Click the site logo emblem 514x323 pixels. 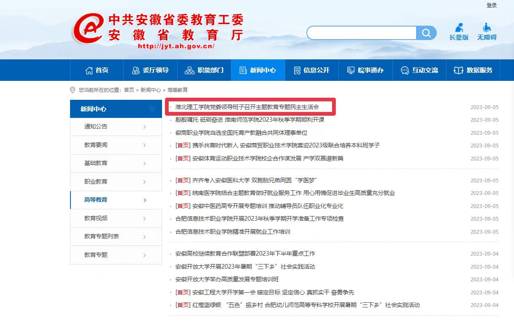88,28
